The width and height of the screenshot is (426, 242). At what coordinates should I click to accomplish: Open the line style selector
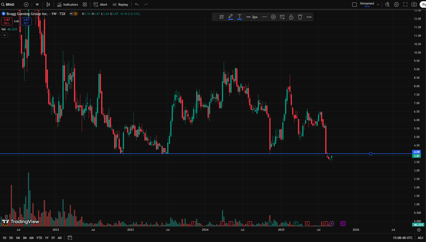point(264,17)
